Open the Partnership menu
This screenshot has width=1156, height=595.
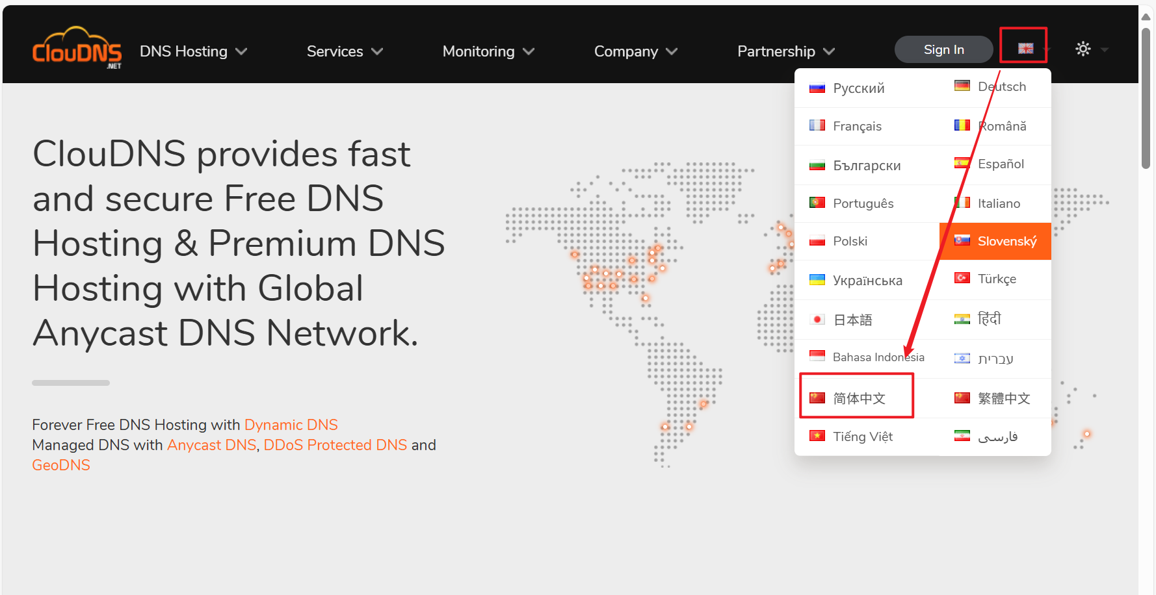(x=787, y=51)
